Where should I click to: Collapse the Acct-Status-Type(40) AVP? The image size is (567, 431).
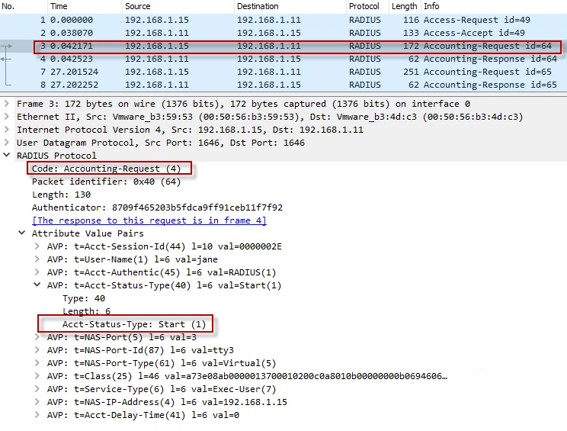[37, 285]
